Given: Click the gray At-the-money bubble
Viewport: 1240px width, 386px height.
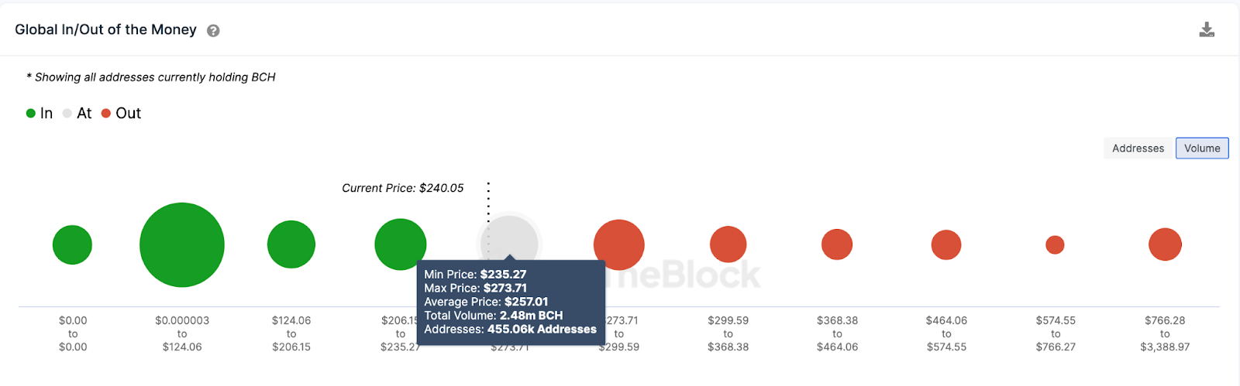Looking at the screenshot, I should [x=509, y=238].
